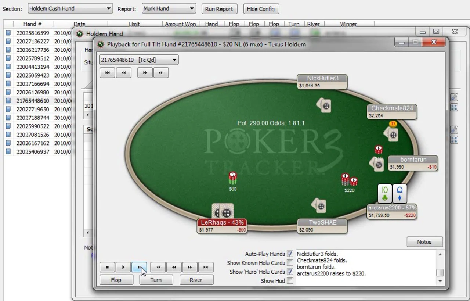
Task: Click the queen of diamonds hole card
Action: point(399,194)
